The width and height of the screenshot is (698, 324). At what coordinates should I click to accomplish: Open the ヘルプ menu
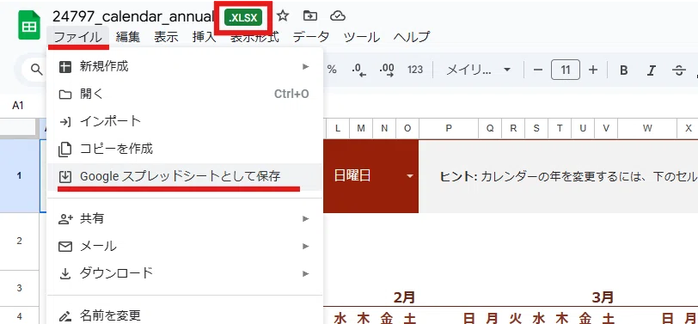click(x=412, y=37)
